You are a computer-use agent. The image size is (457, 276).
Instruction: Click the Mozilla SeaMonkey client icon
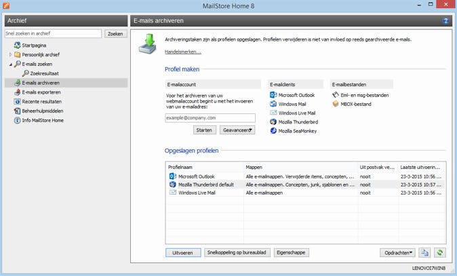[x=273, y=131]
